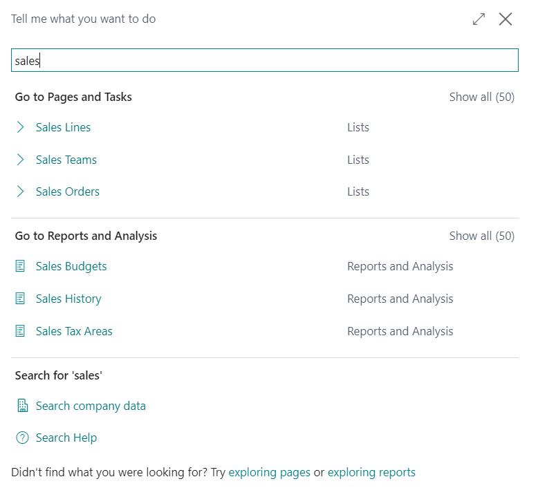The width and height of the screenshot is (538, 488).
Task: Click 'Reports and Analysis' beside Sales Tax Areas
Action: click(x=400, y=332)
